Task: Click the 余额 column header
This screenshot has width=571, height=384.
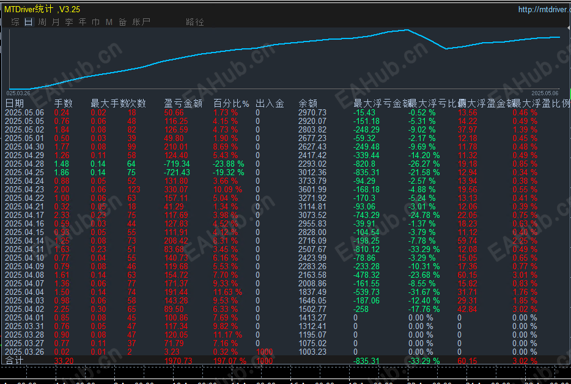Action: 308,104
